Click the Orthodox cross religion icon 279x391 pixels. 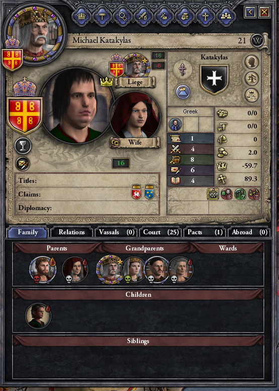183,70
